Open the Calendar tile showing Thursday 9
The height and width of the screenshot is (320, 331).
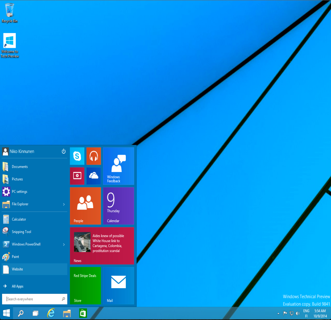pos(118,206)
